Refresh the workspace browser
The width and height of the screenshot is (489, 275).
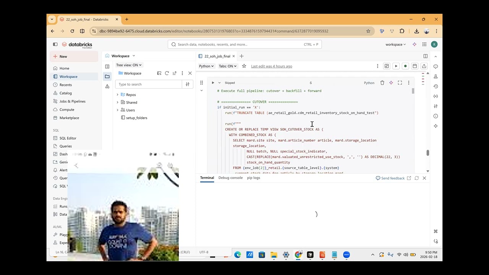[x=167, y=73]
